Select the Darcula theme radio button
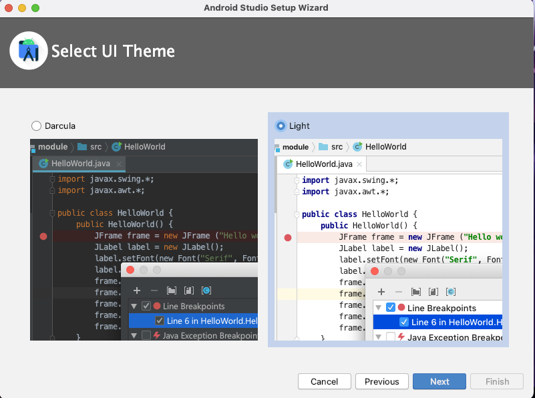 pyautogui.click(x=37, y=125)
